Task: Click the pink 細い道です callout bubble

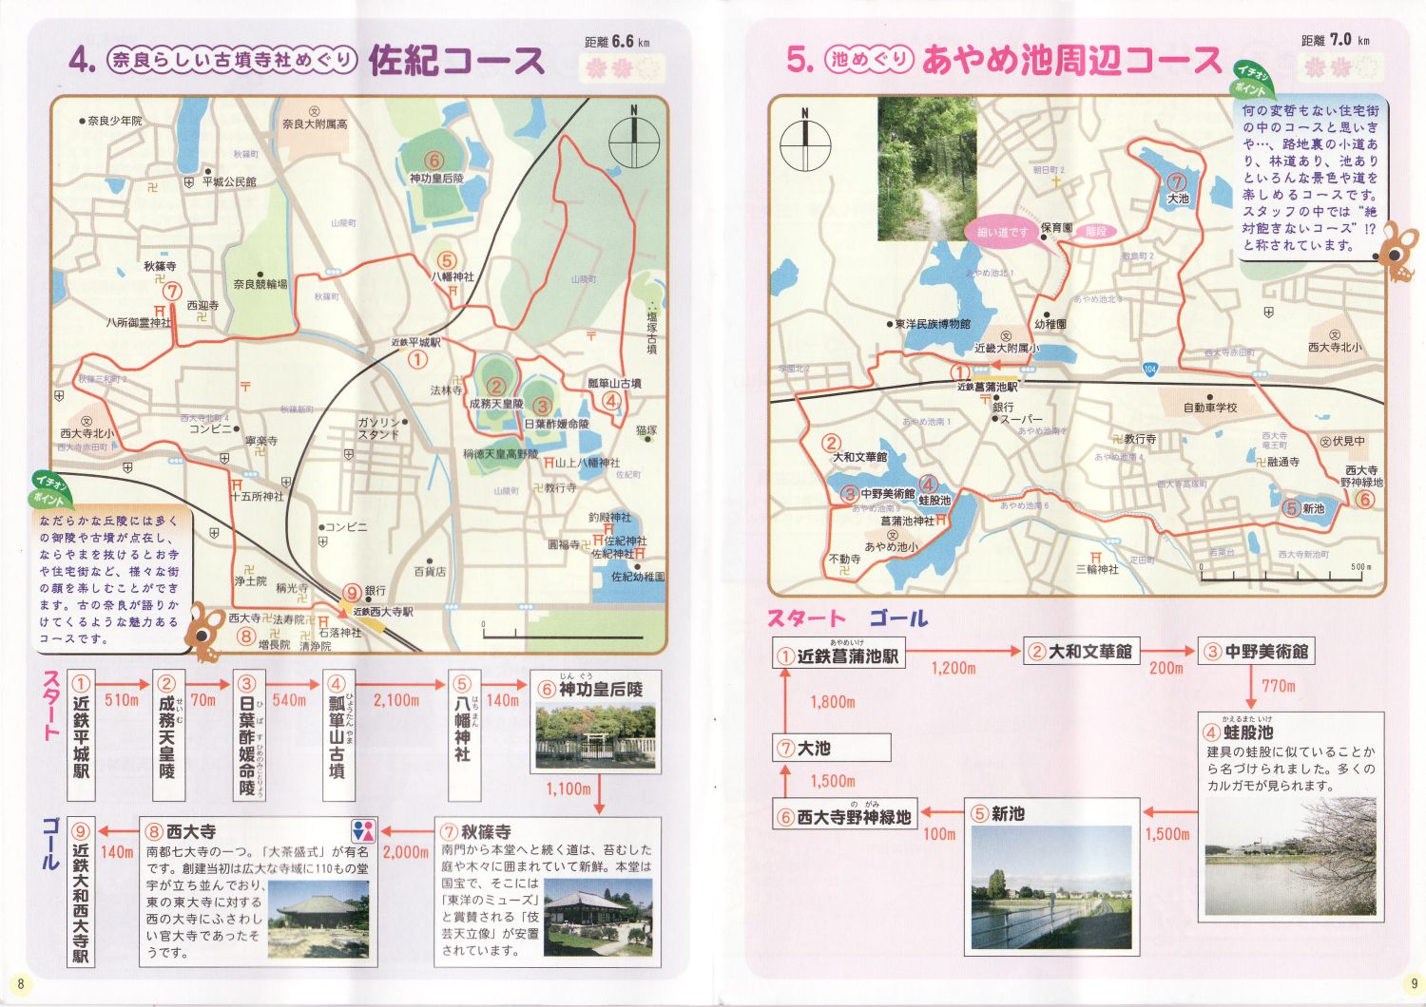Action: coord(1002,232)
